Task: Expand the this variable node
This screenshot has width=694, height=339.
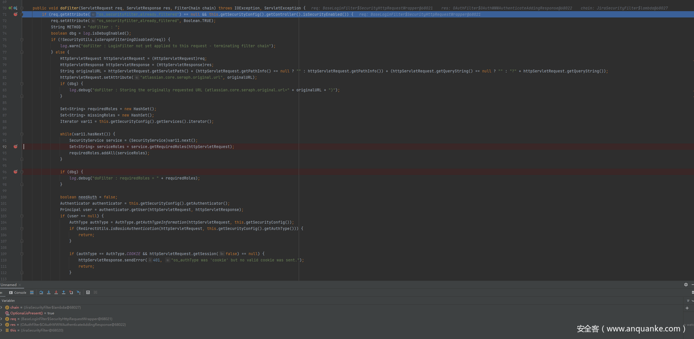Action: click(x=2, y=330)
